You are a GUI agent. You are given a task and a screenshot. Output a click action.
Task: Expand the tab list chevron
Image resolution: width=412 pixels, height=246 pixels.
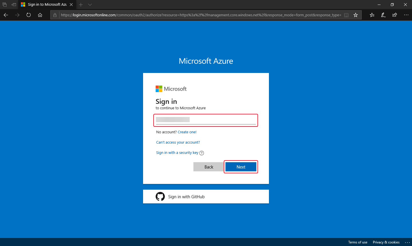(90, 5)
